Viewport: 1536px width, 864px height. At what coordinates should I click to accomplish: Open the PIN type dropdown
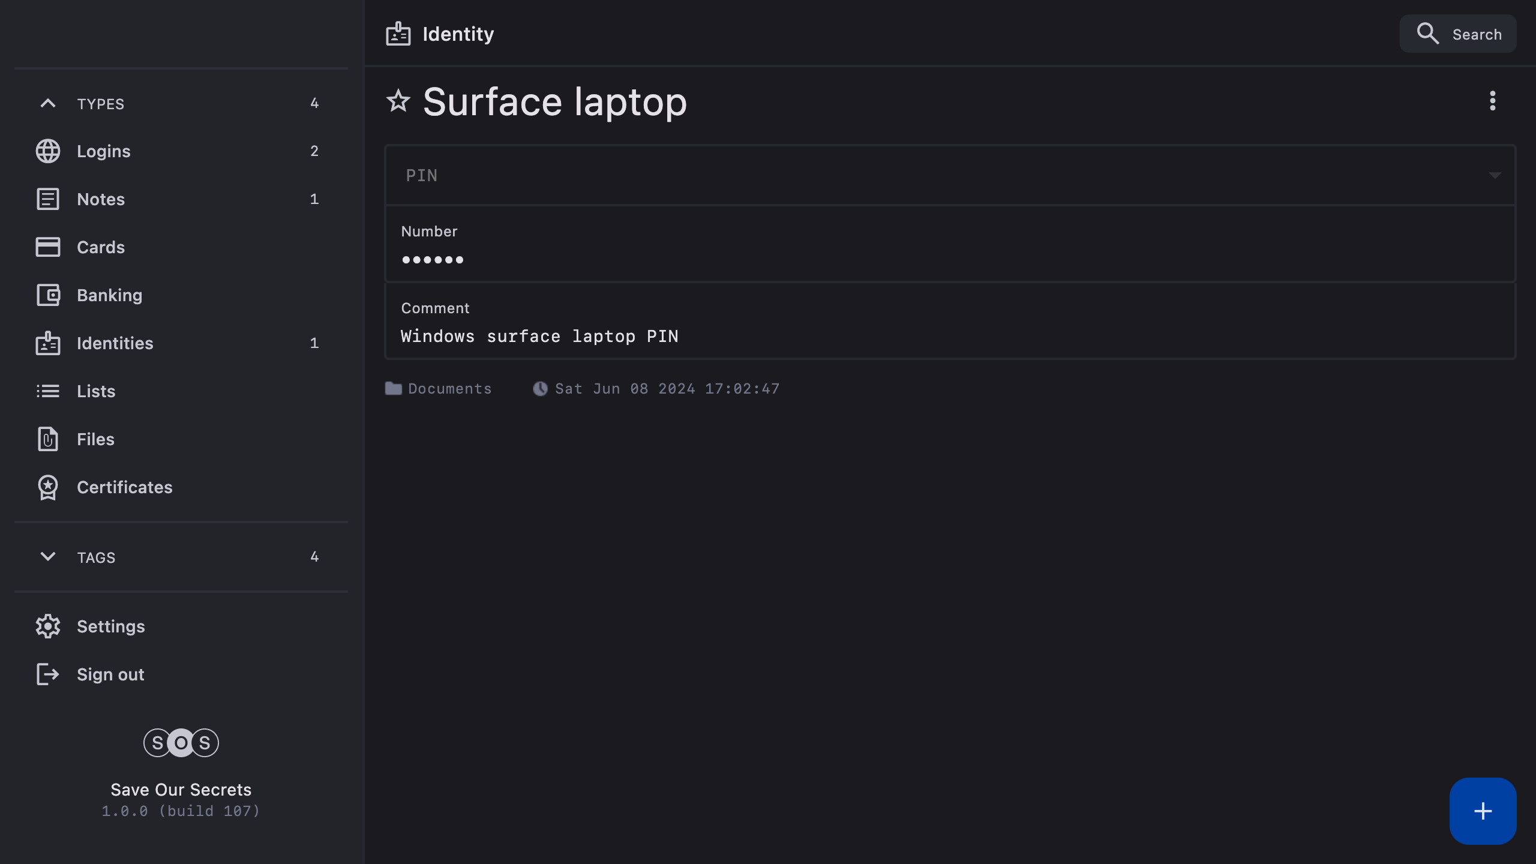[x=1494, y=176]
